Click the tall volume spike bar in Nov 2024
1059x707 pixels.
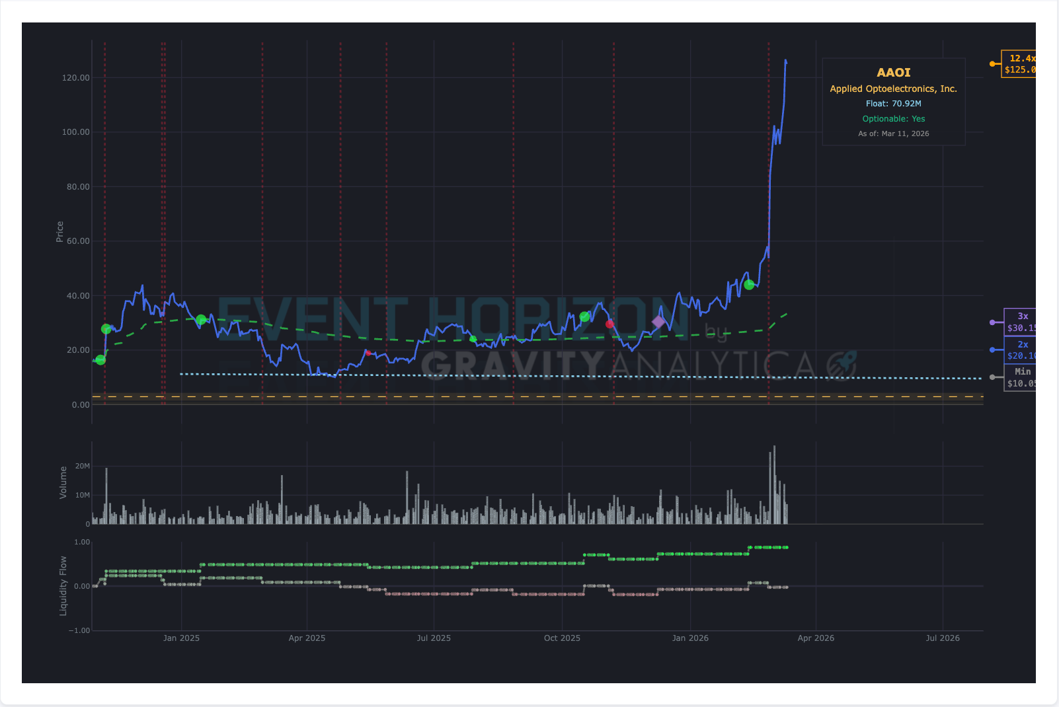(x=106, y=496)
